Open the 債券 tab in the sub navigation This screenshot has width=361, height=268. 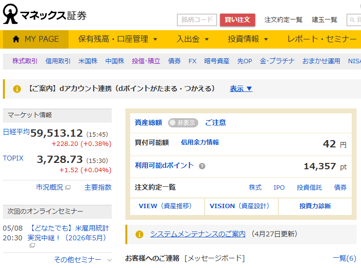point(174,61)
